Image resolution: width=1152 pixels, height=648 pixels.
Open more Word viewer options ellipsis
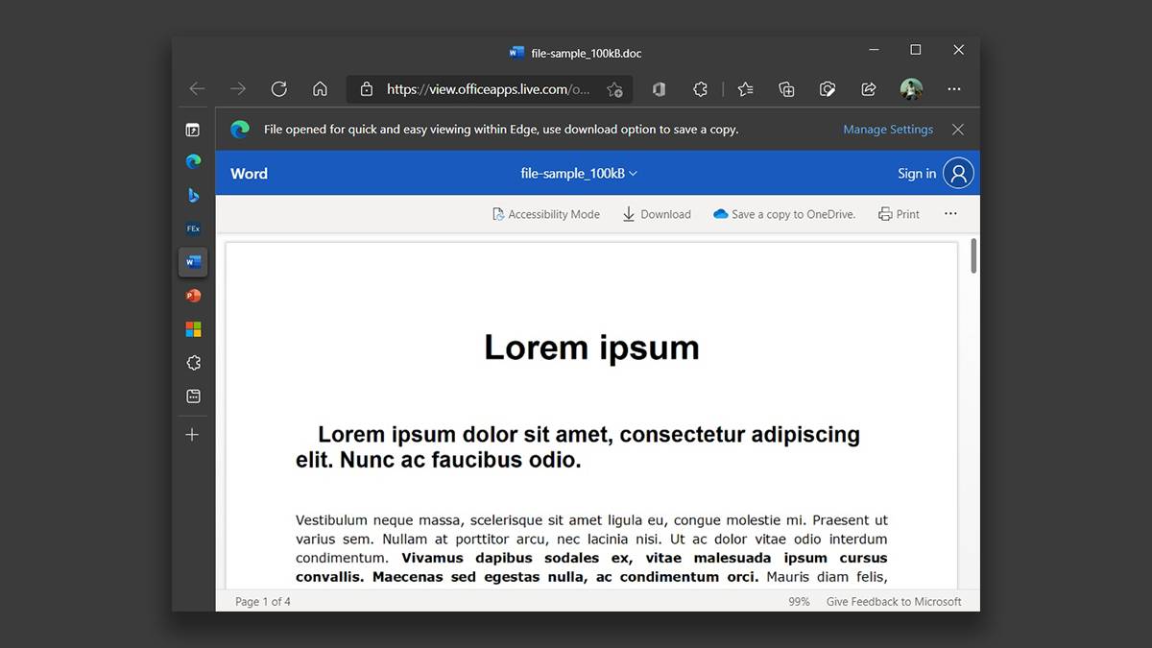point(950,214)
